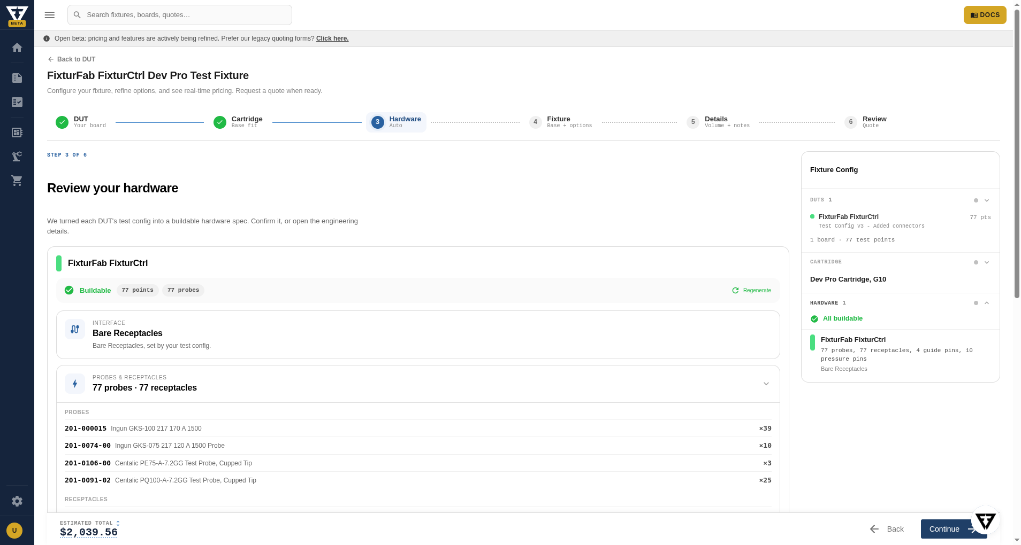Viewport: 1021px width, 545px height.
Task: Click the Regenerate button
Action: click(752, 291)
